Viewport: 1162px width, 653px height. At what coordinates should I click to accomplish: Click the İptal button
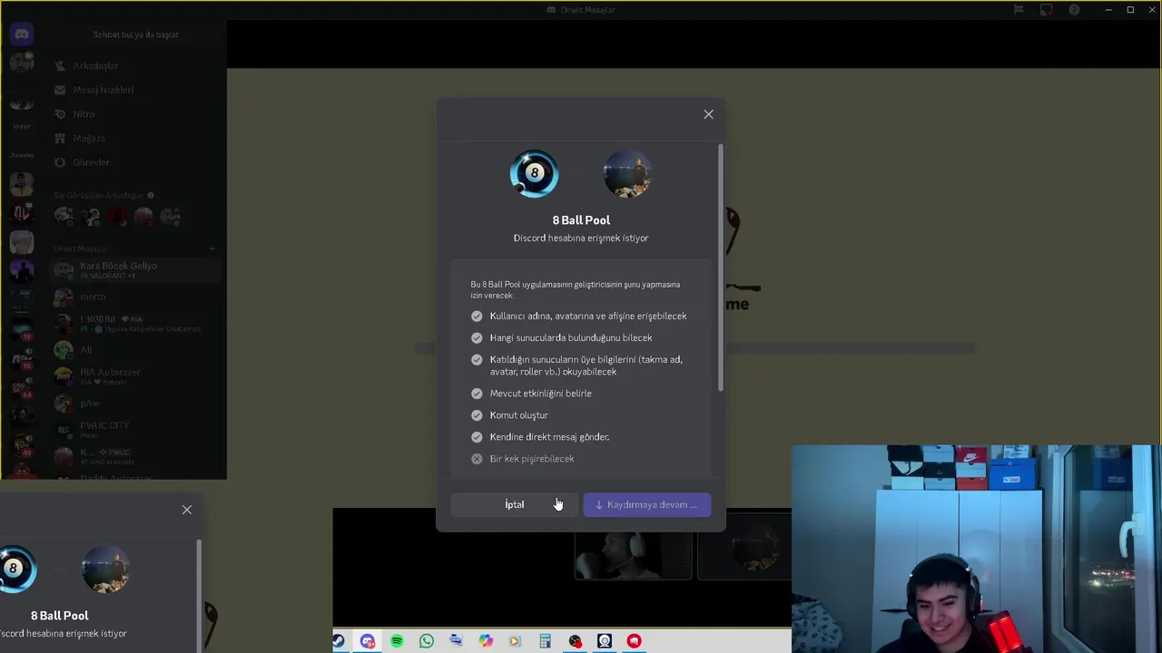pyautogui.click(x=515, y=504)
